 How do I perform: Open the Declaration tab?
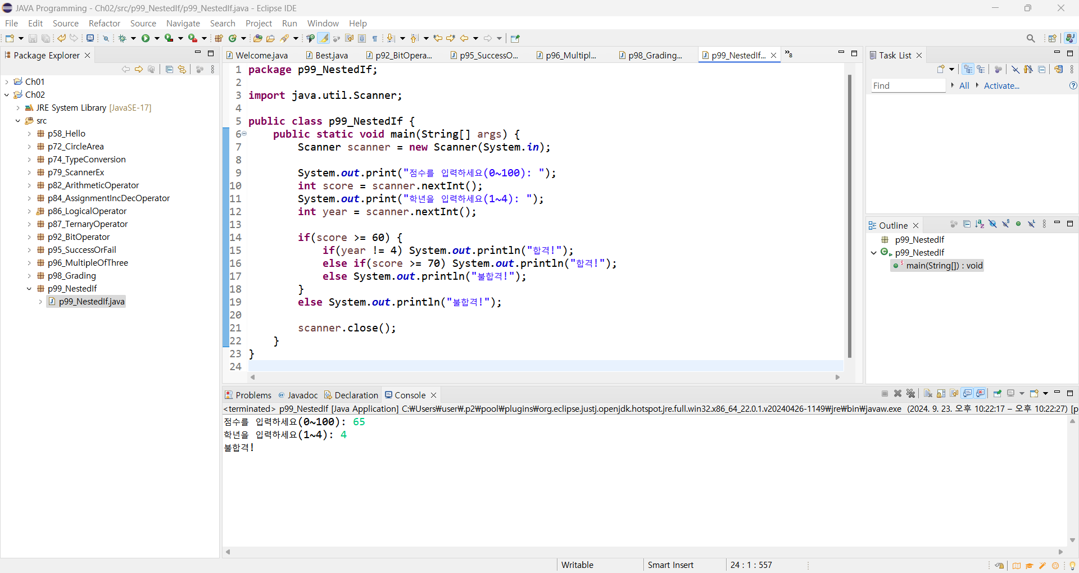pos(351,395)
